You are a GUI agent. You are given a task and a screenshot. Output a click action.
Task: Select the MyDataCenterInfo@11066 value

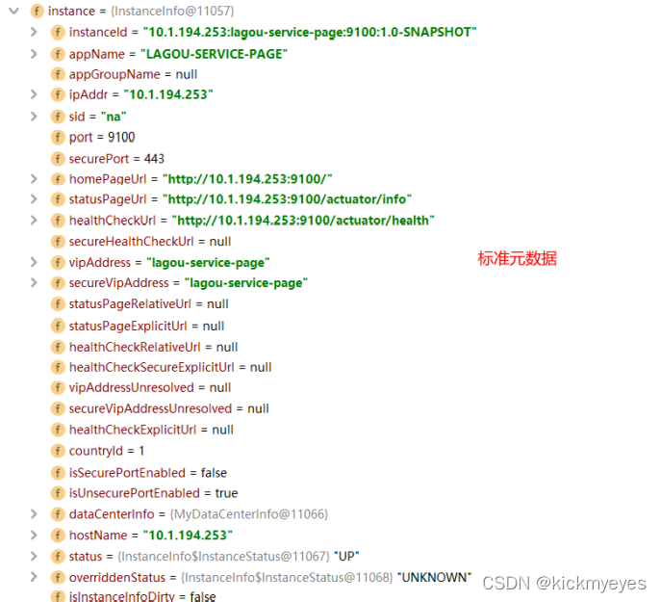pyautogui.click(x=249, y=514)
